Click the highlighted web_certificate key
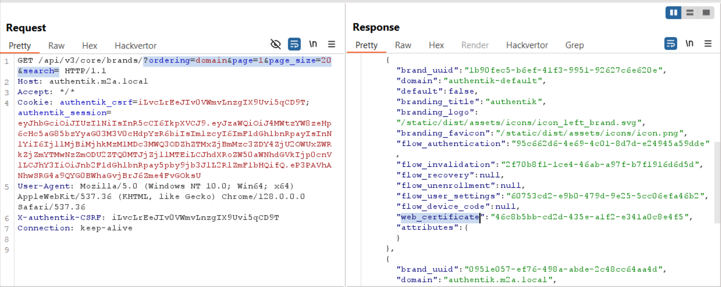 click(x=440, y=217)
